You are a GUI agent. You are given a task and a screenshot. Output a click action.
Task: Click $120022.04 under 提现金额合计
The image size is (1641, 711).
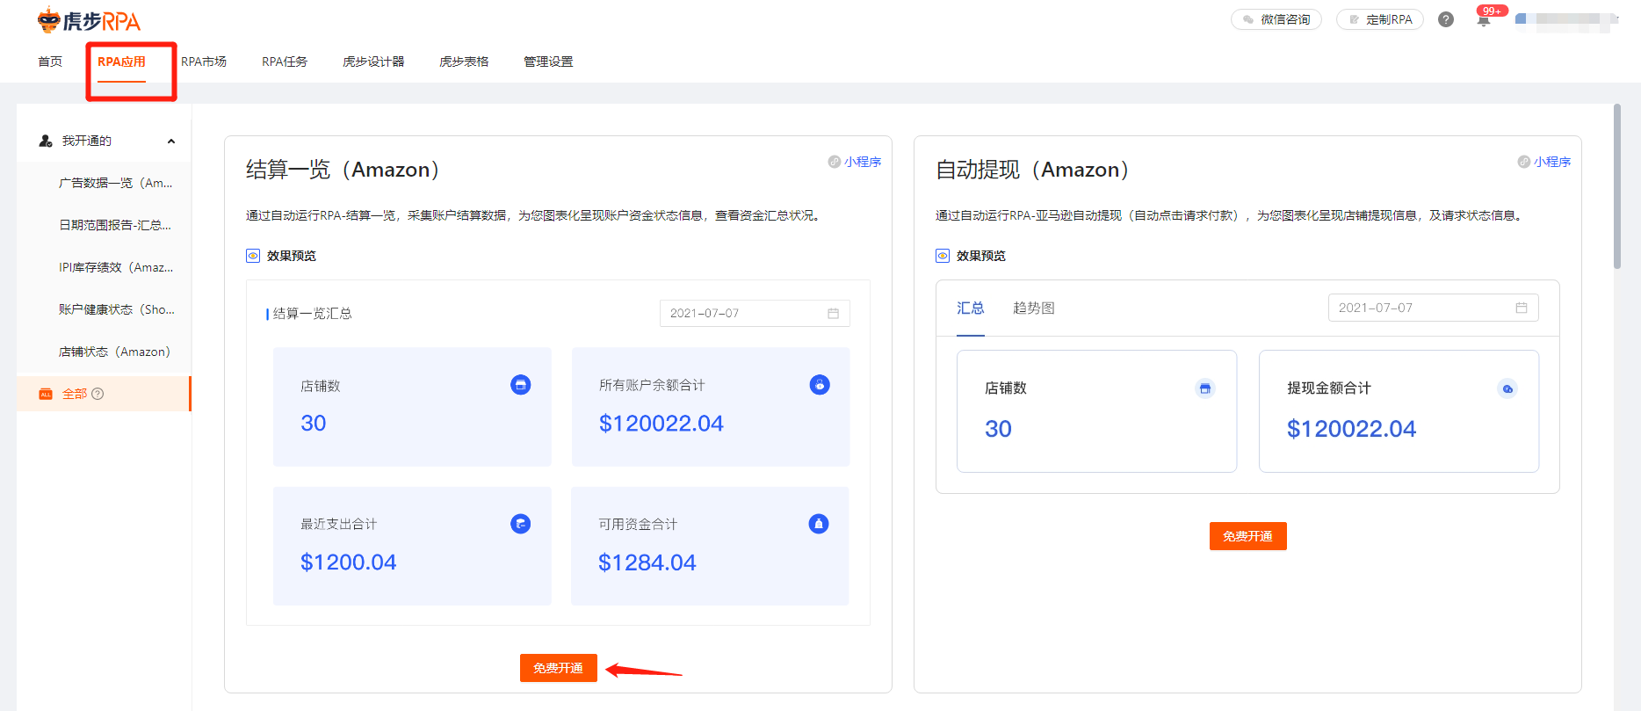click(1352, 429)
